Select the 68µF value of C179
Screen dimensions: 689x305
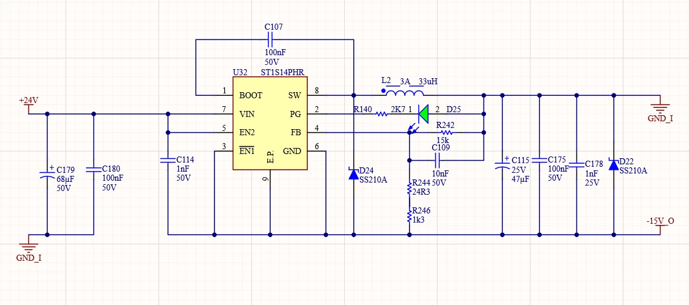(x=66, y=178)
